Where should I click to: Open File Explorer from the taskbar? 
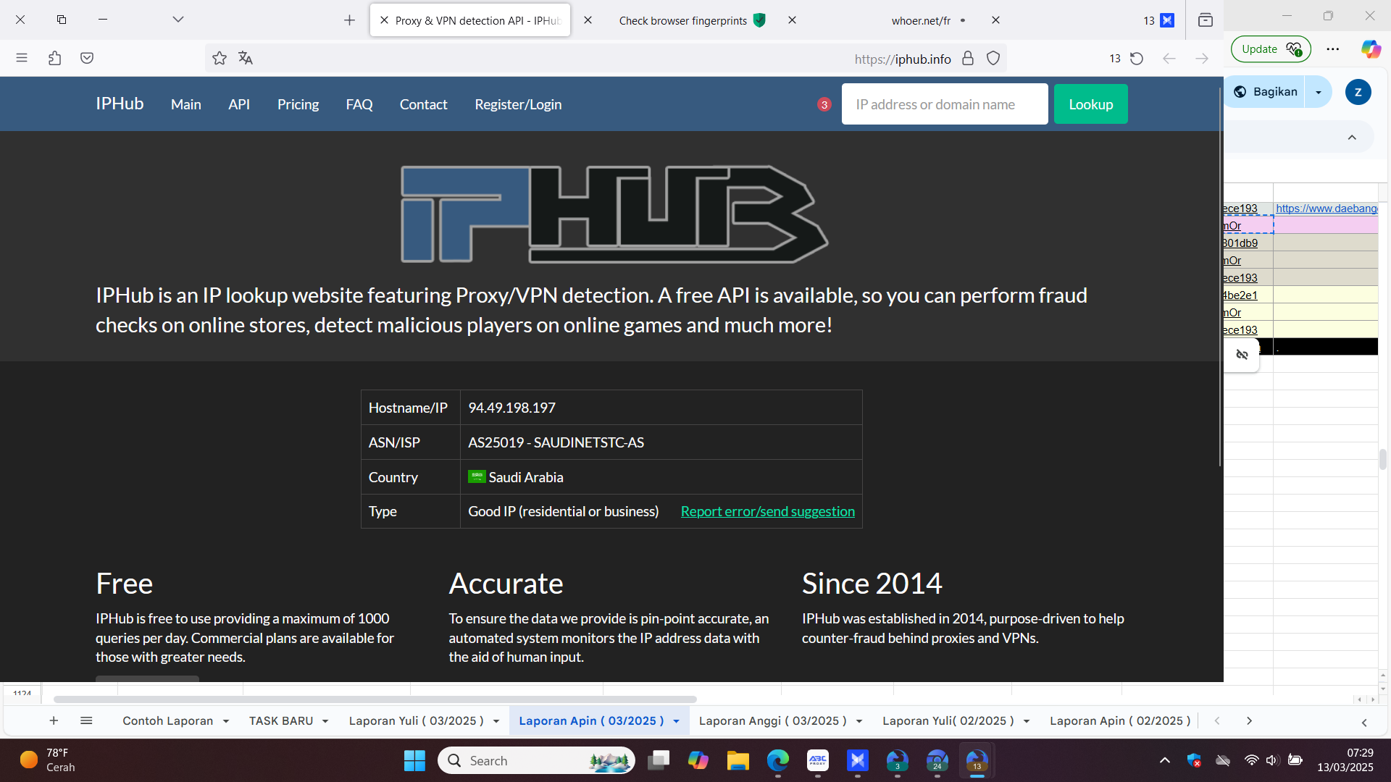(x=738, y=760)
